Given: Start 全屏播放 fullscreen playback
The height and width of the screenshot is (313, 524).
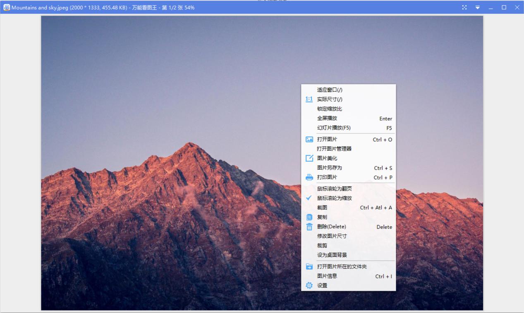Looking at the screenshot, I should point(348,118).
